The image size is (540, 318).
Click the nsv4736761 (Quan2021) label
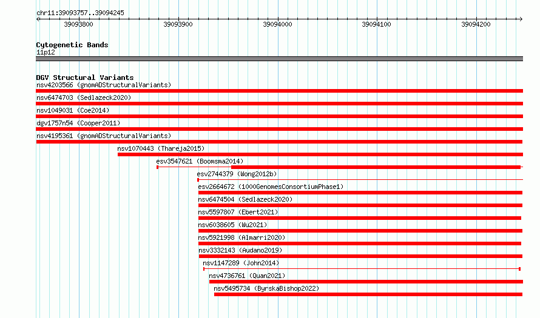(x=247, y=276)
